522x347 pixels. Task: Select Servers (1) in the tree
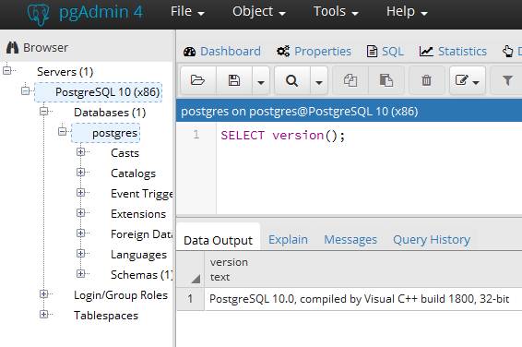[x=65, y=72]
